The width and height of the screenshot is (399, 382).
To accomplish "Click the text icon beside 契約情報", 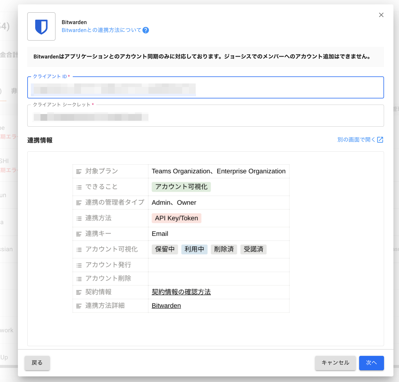I will click(79, 292).
